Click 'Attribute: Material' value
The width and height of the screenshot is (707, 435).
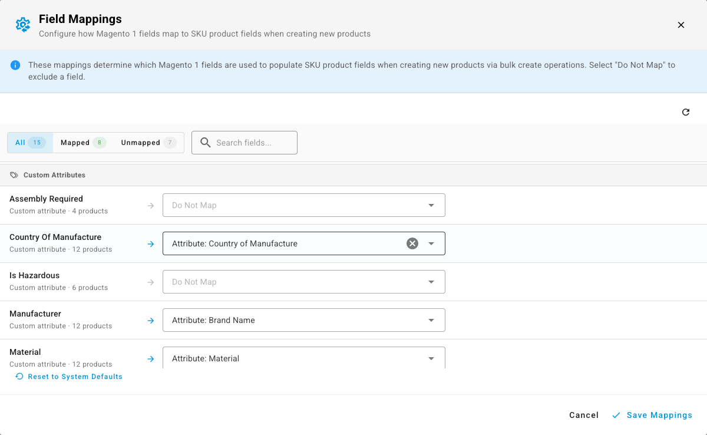206,358
